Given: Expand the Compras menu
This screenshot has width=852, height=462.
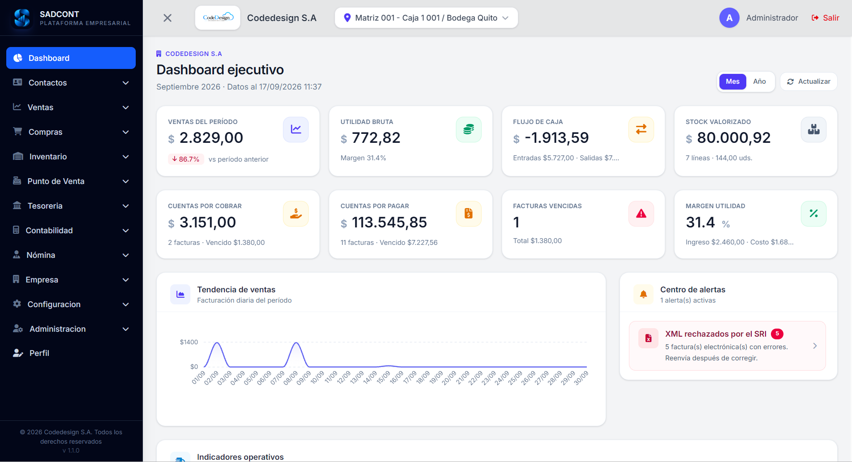Looking at the screenshot, I should [71, 132].
